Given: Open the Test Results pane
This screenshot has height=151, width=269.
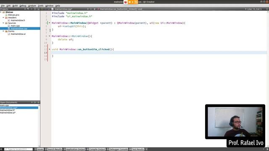Looking at the screenshot, I should (137, 149).
